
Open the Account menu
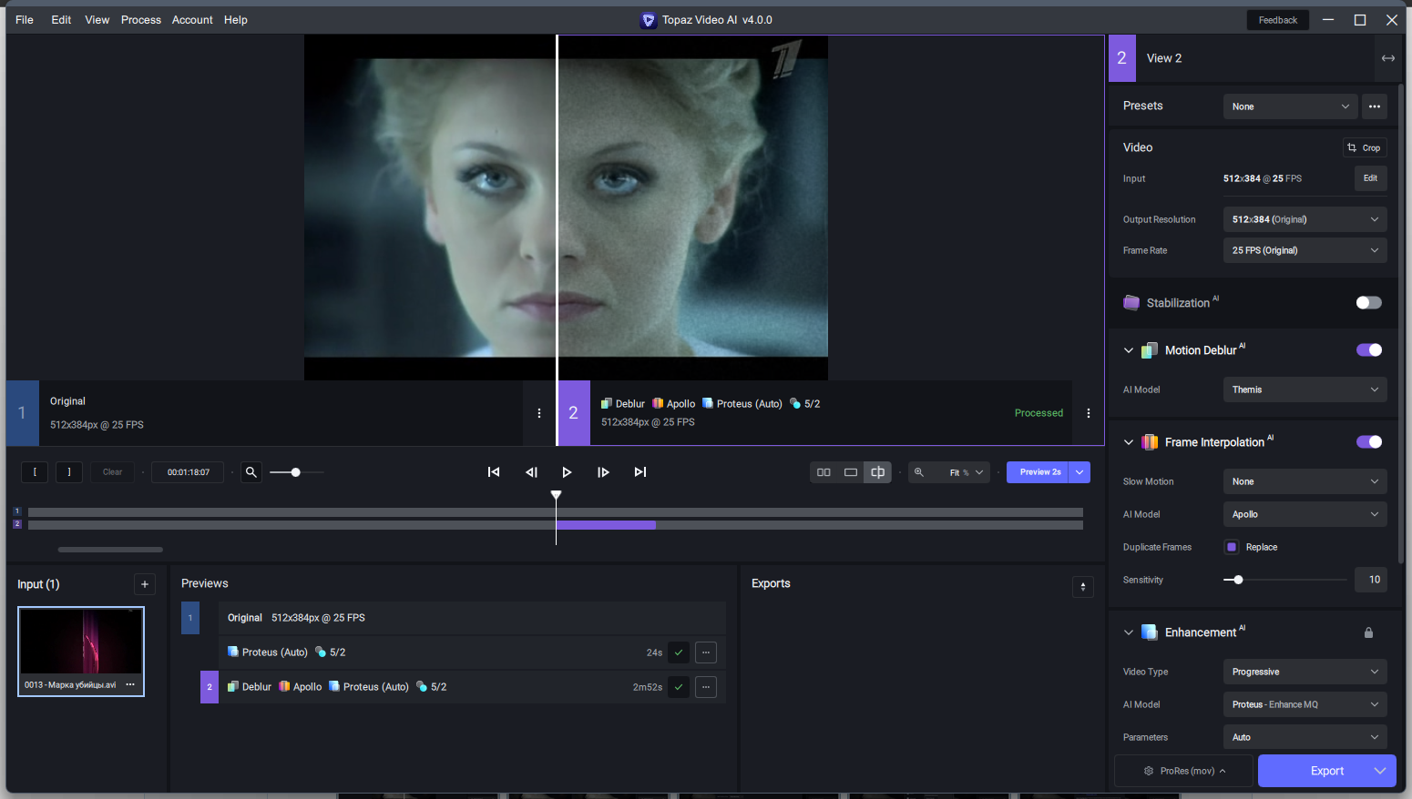[192, 20]
